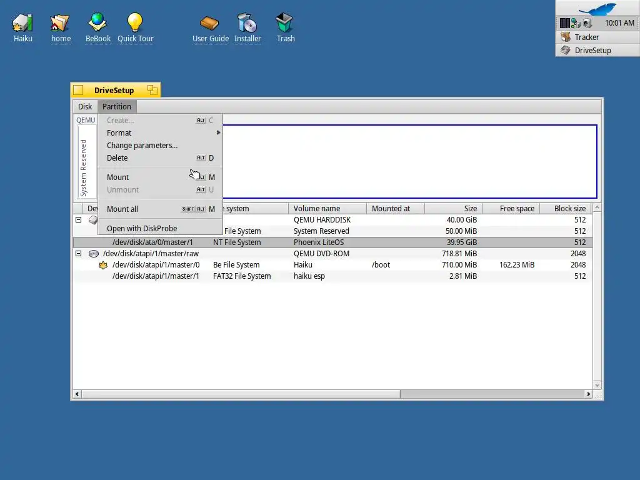
Task: Click the Be File System cell
Action: point(236,265)
